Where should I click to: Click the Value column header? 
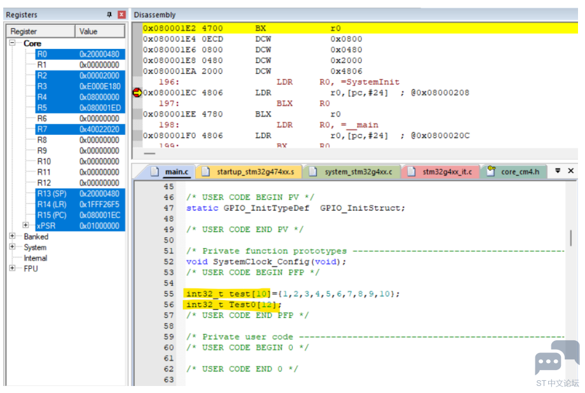point(100,31)
